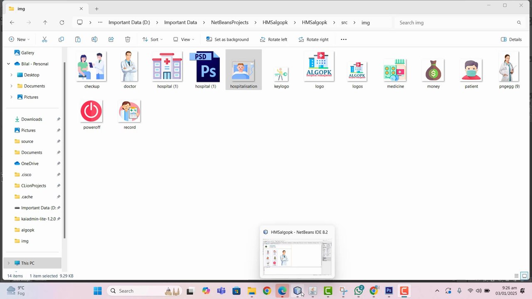Expand the Desktop tree node
This screenshot has height=299, width=532.
[x=11, y=75]
